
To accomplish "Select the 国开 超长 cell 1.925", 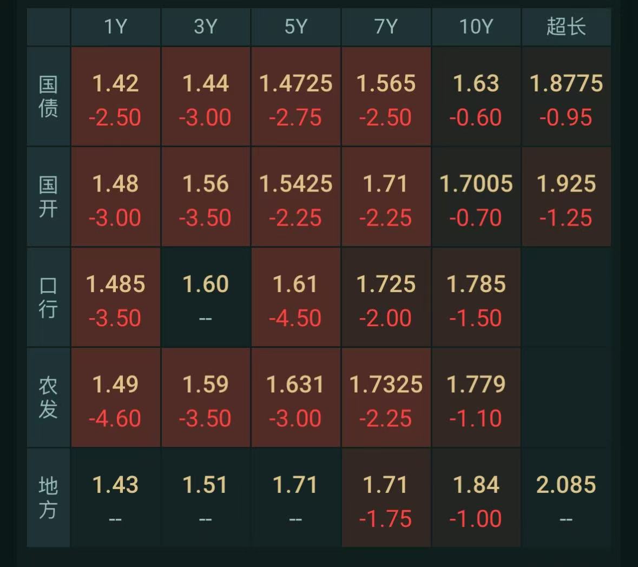I will click(x=567, y=197).
